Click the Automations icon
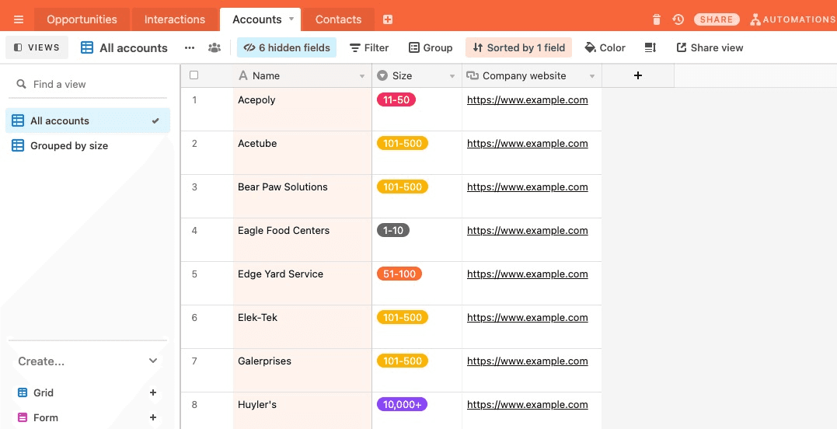 click(x=755, y=19)
